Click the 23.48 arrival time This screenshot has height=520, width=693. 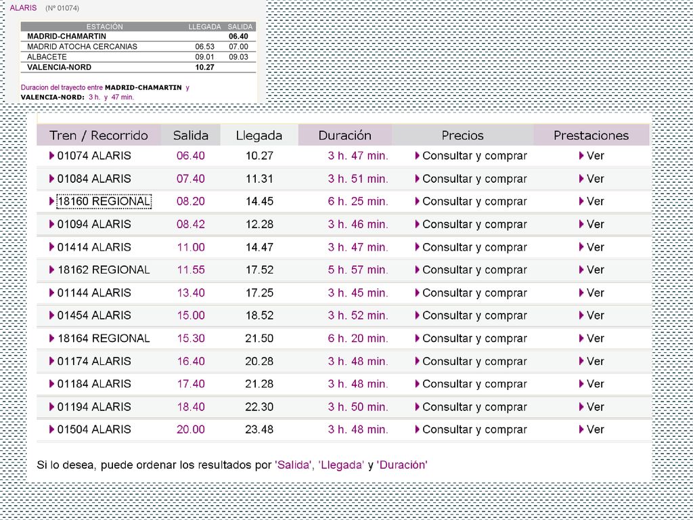pos(259,429)
